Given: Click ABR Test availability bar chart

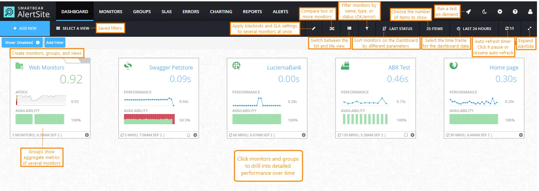Looking at the screenshot, I should click(365, 119).
